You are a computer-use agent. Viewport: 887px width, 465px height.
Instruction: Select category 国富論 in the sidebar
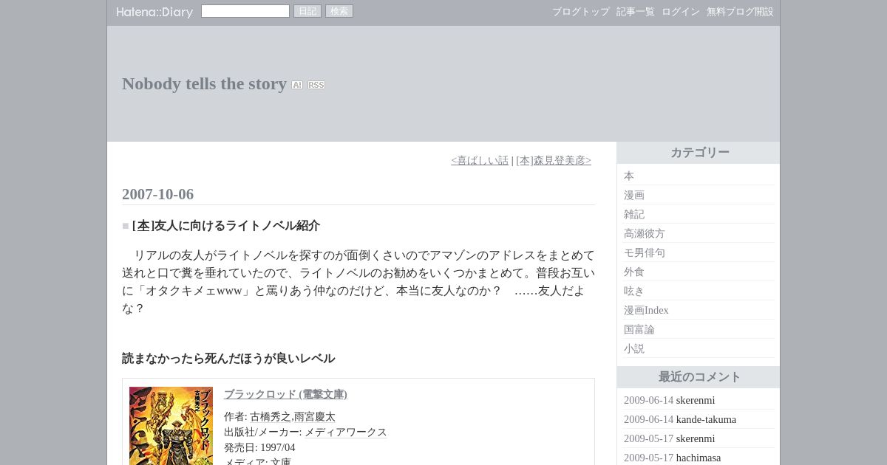pyautogui.click(x=639, y=329)
